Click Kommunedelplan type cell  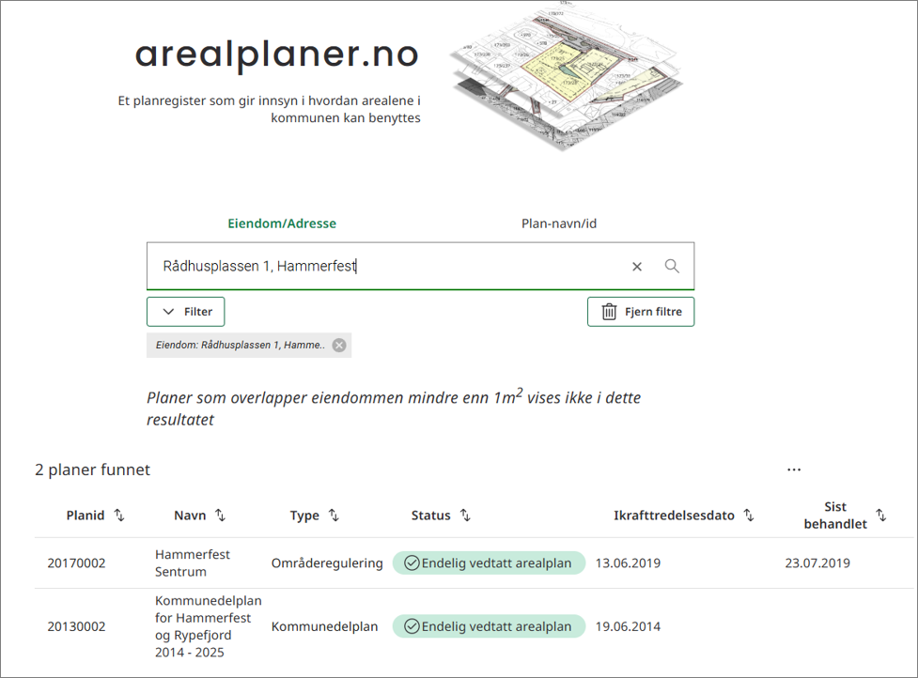[324, 626]
